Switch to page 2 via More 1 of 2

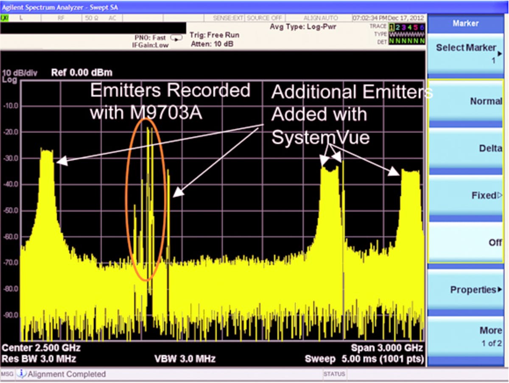coord(465,335)
